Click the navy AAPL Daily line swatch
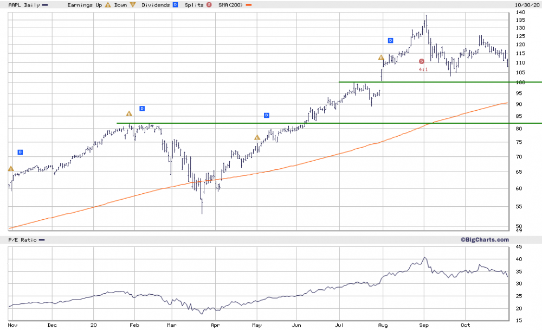 46,5
